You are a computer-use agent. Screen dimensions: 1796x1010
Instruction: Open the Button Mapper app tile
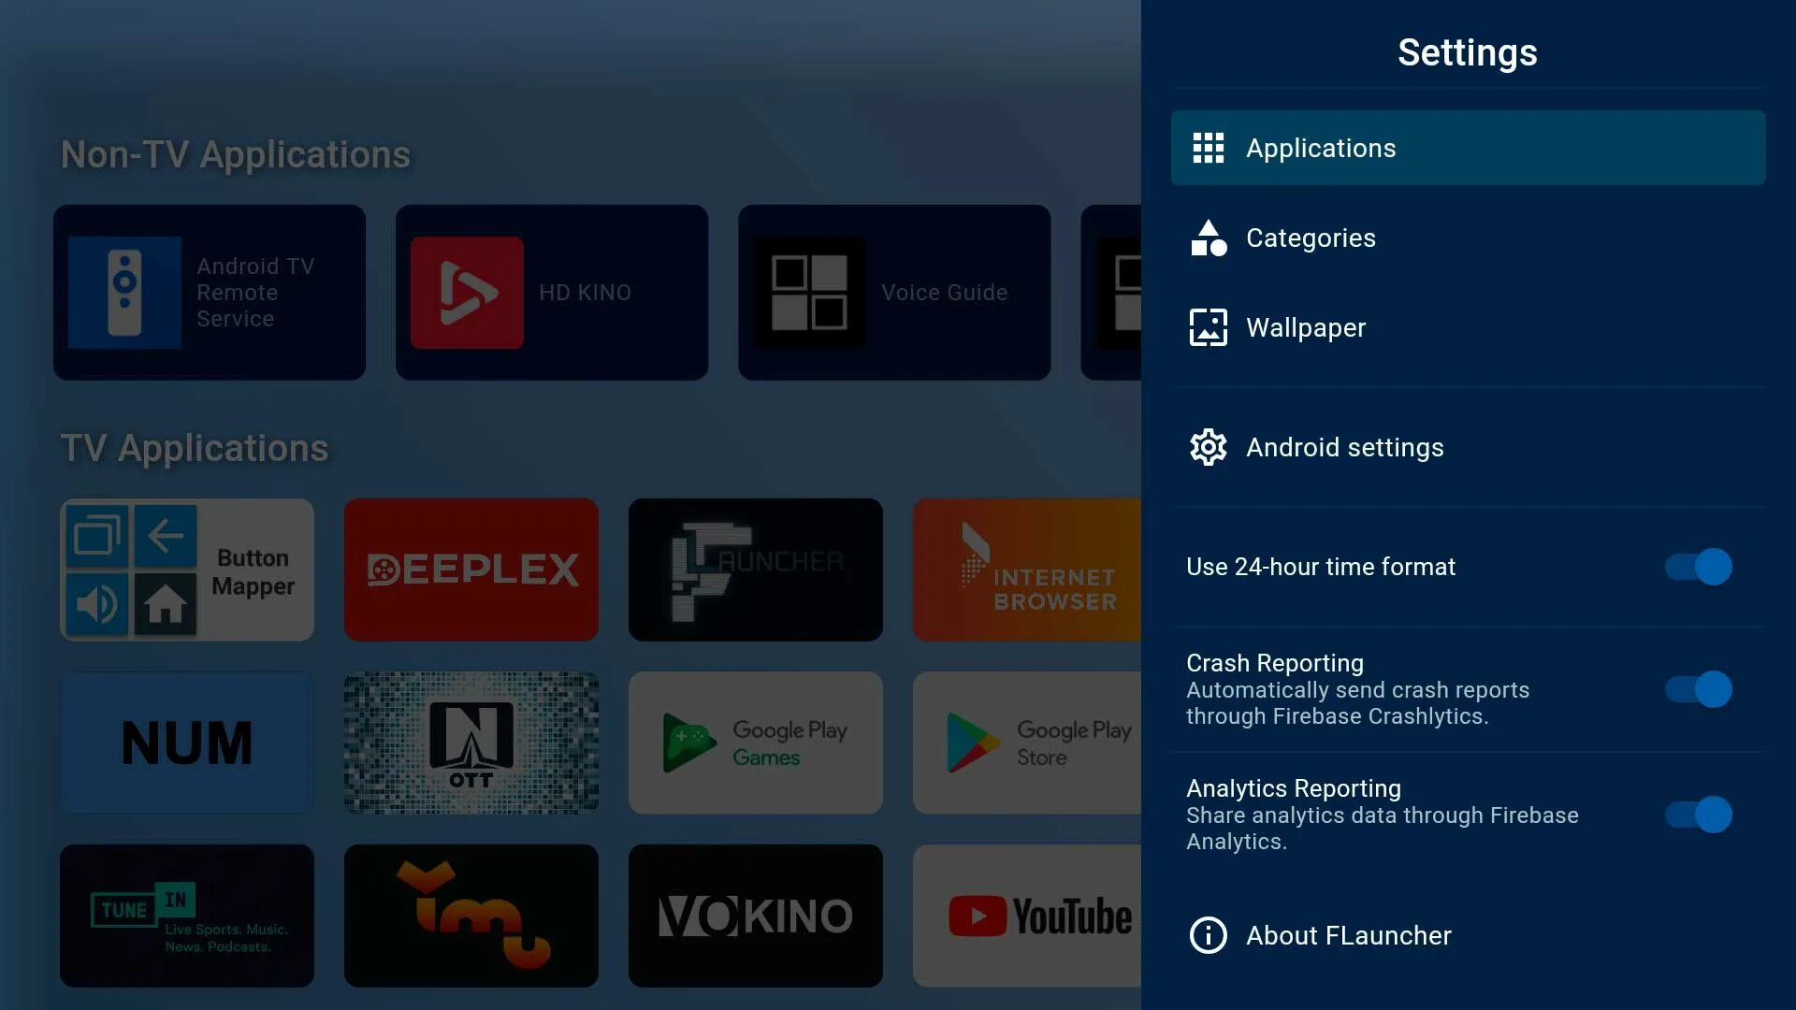[x=187, y=570]
